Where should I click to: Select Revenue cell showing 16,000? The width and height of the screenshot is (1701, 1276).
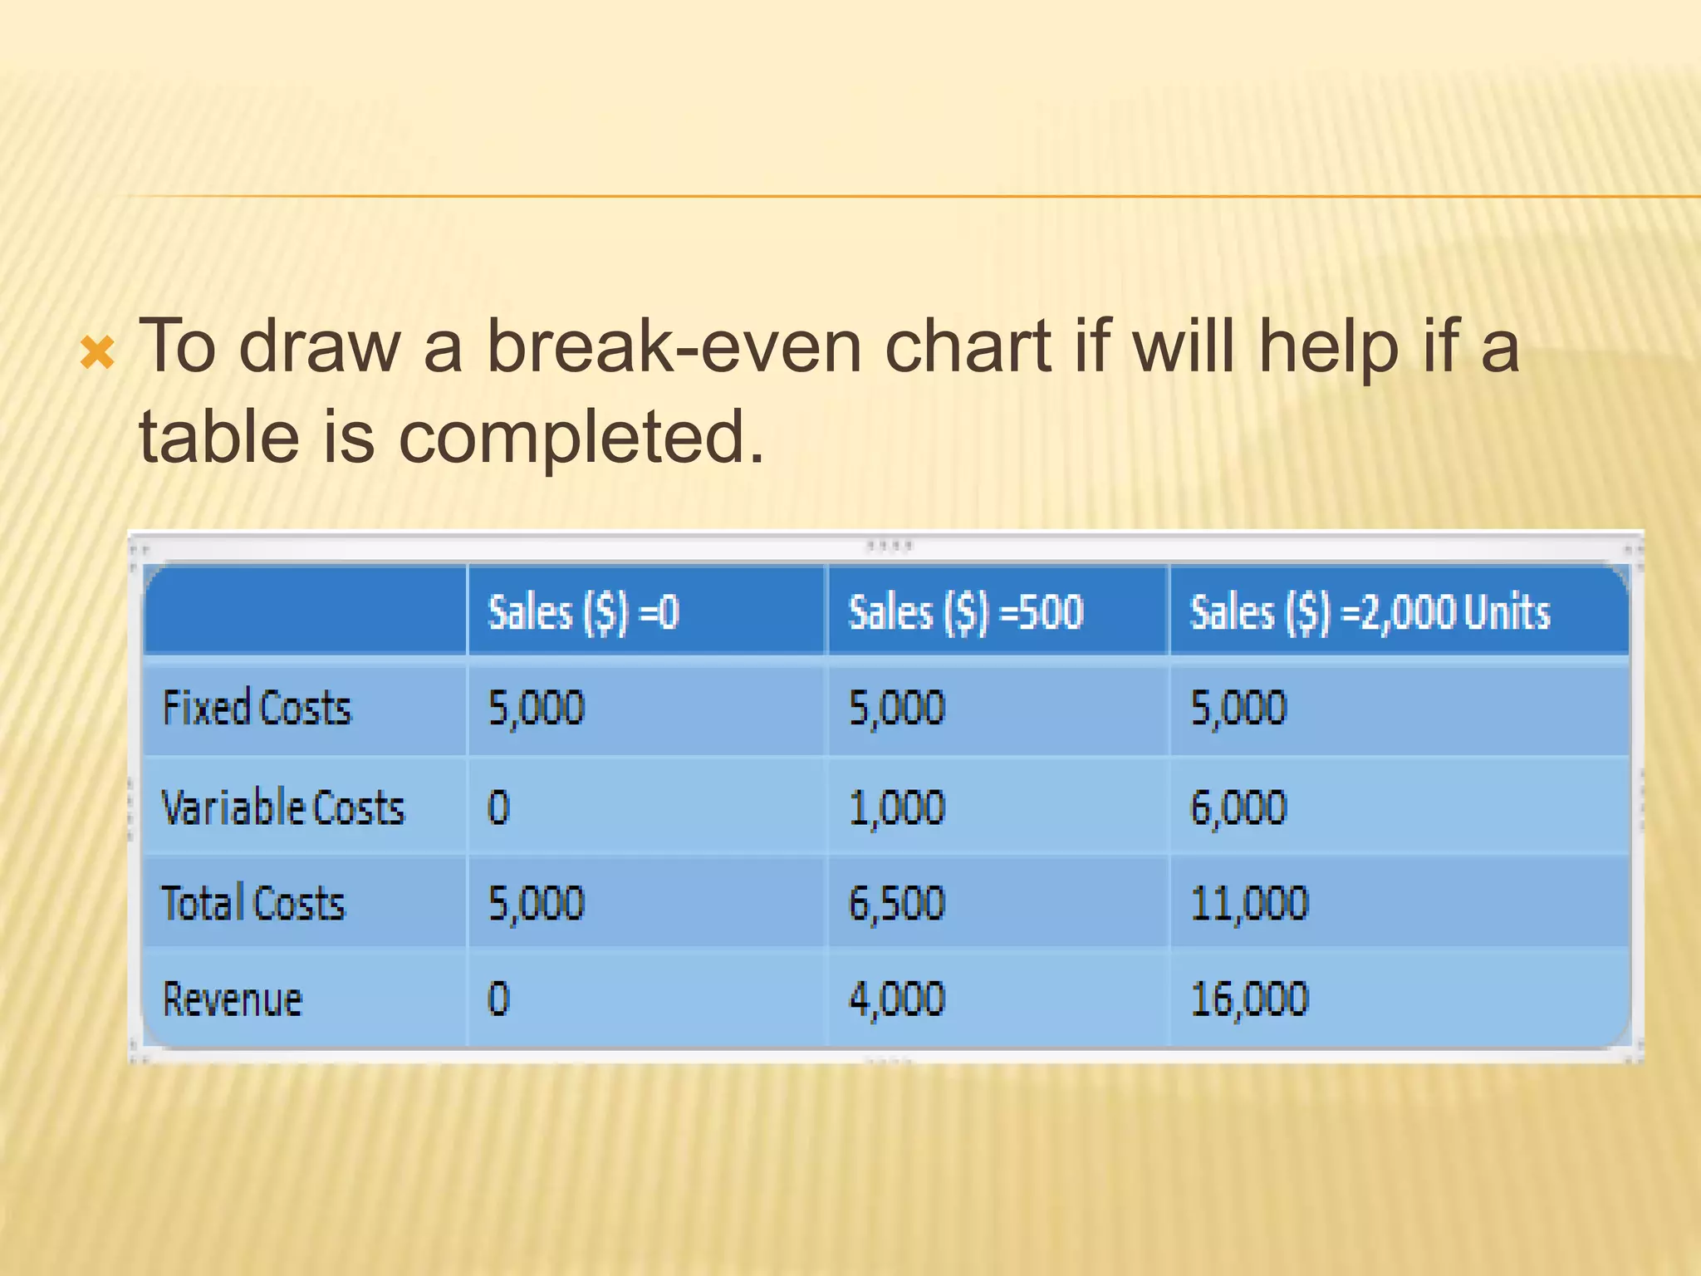pyautogui.click(x=1249, y=999)
